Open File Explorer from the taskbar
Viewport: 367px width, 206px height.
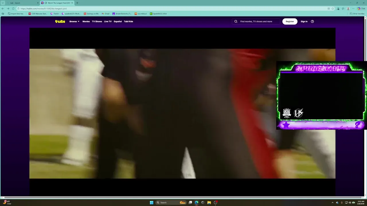pyautogui.click(x=209, y=203)
